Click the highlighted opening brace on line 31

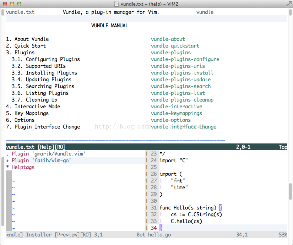pos(221,208)
